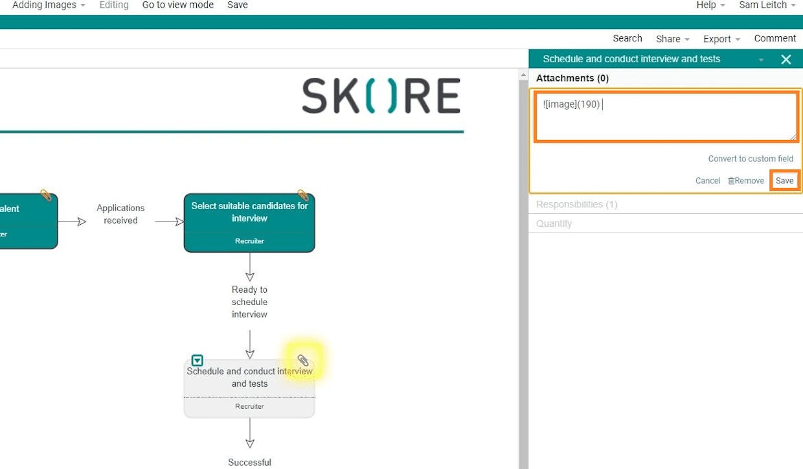Click the panel title Schedule and conduct interview and tests

click(631, 59)
